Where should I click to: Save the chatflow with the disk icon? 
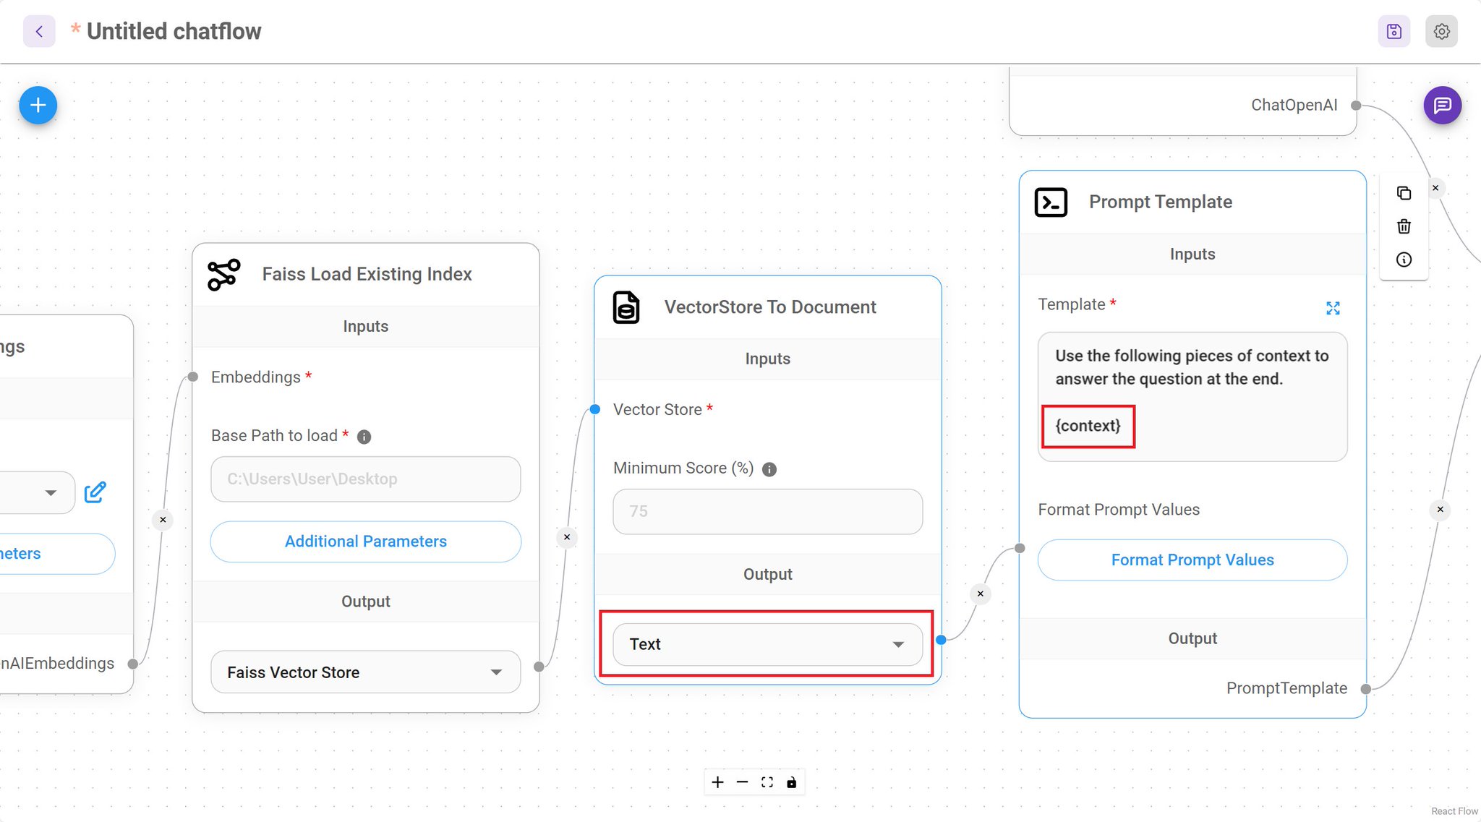pos(1393,31)
